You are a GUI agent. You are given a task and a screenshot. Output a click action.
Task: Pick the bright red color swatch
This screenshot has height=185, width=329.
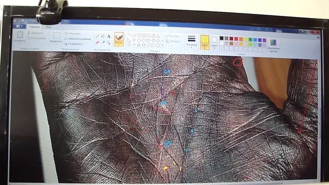[x=236, y=39]
